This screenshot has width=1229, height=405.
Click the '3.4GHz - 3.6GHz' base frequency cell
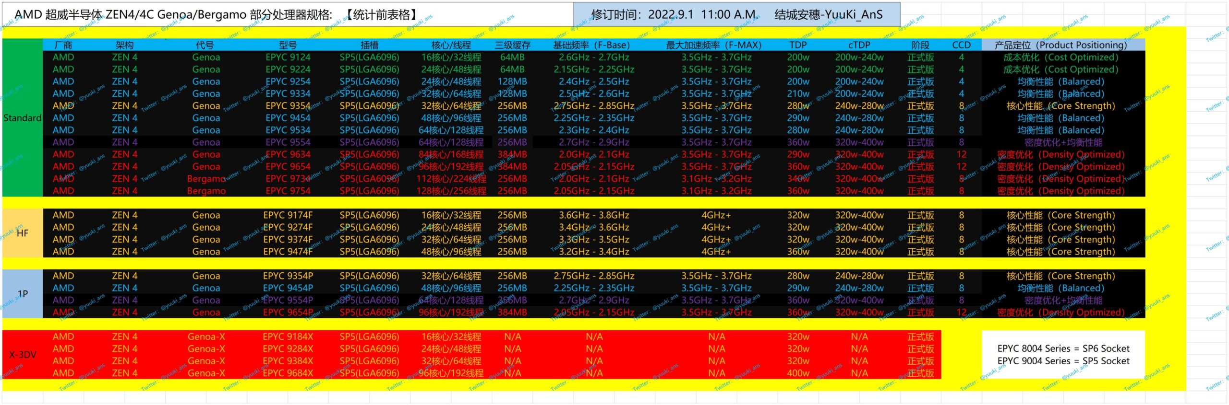coord(594,227)
